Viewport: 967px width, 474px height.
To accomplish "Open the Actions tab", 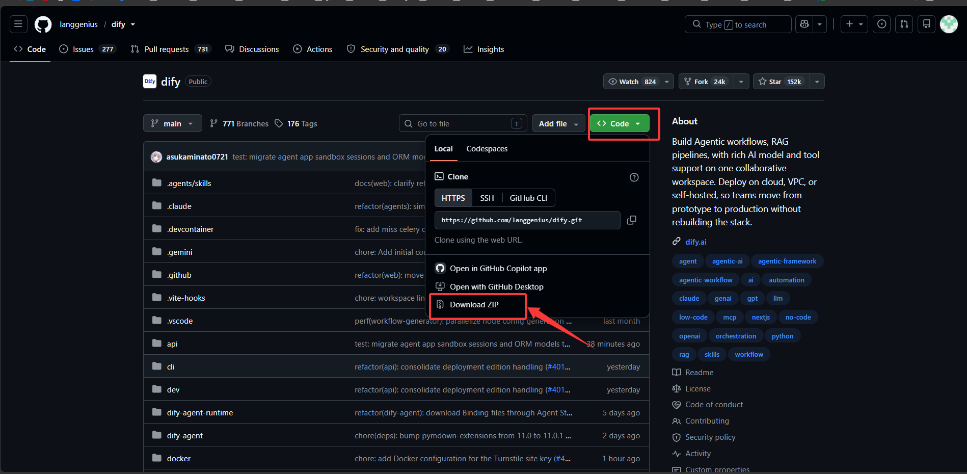I will pos(313,49).
